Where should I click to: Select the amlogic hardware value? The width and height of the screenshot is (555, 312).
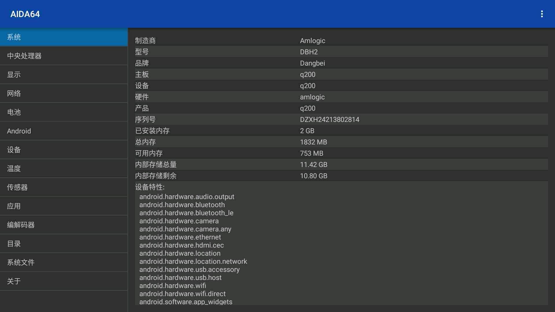312,97
